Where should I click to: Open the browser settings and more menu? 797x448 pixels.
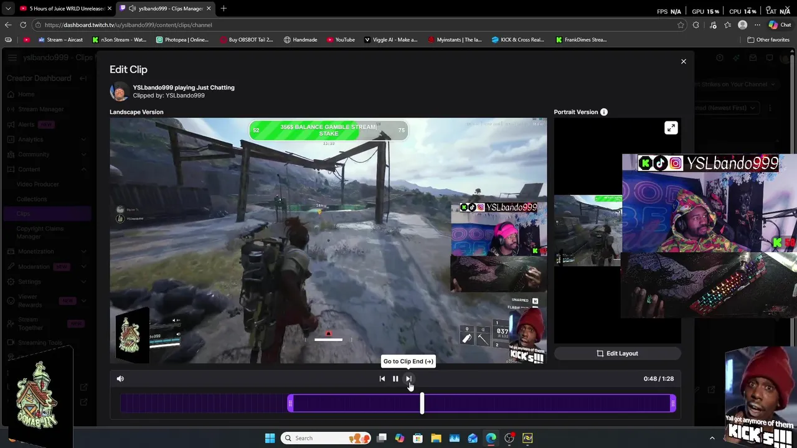[757, 25]
